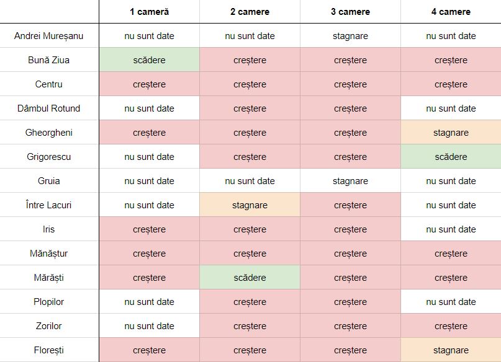This screenshot has height=362, width=501.
Task: Click the "3 camere" column header
Action: tap(350, 12)
